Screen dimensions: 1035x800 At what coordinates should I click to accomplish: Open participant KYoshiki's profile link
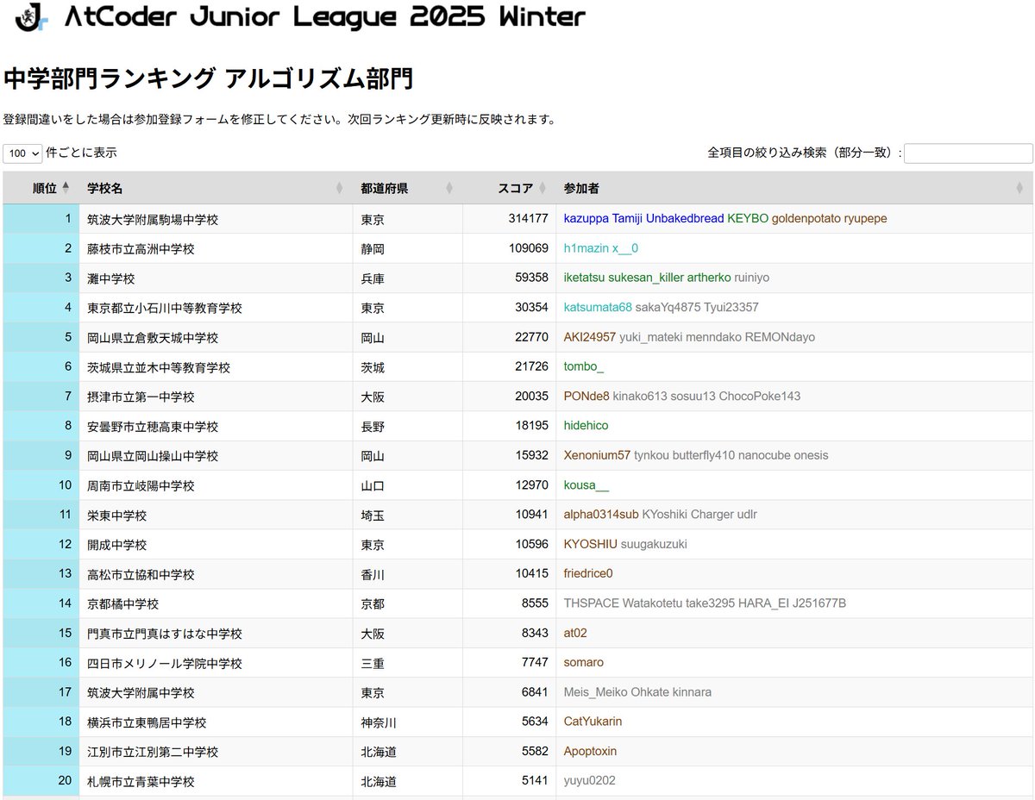coord(665,514)
